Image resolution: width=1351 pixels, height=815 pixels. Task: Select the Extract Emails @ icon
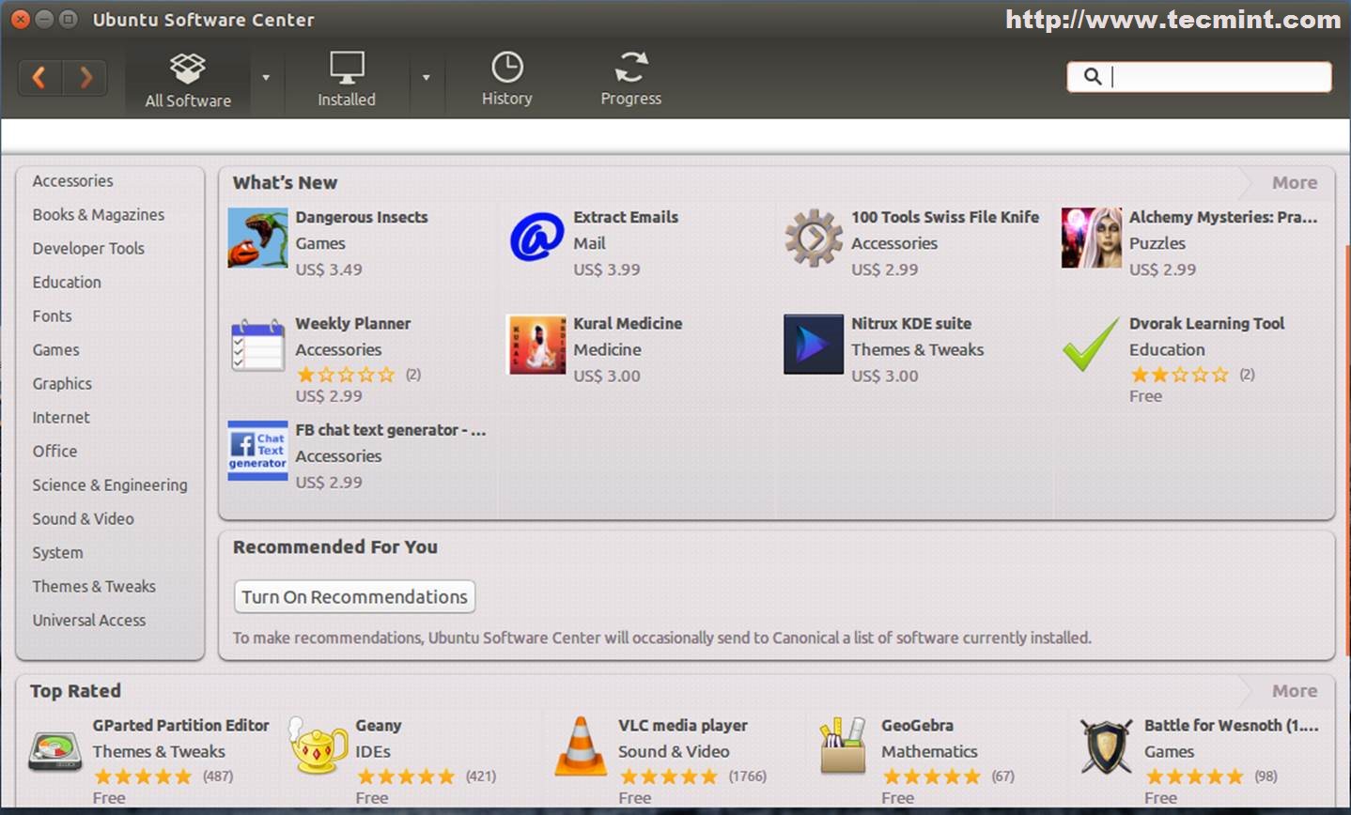pos(536,238)
